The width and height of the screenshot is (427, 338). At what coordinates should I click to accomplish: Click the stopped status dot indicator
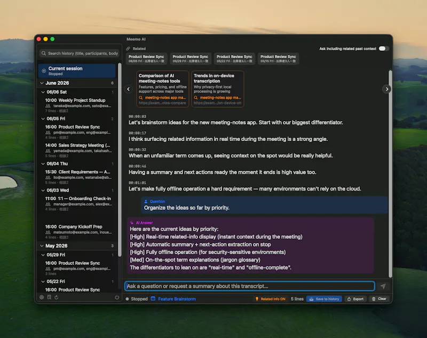point(127,299)
